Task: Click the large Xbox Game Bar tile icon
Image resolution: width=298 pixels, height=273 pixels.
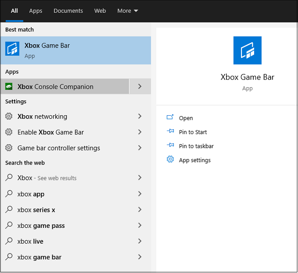Action: pyautogui.click(x=247, y=50)
